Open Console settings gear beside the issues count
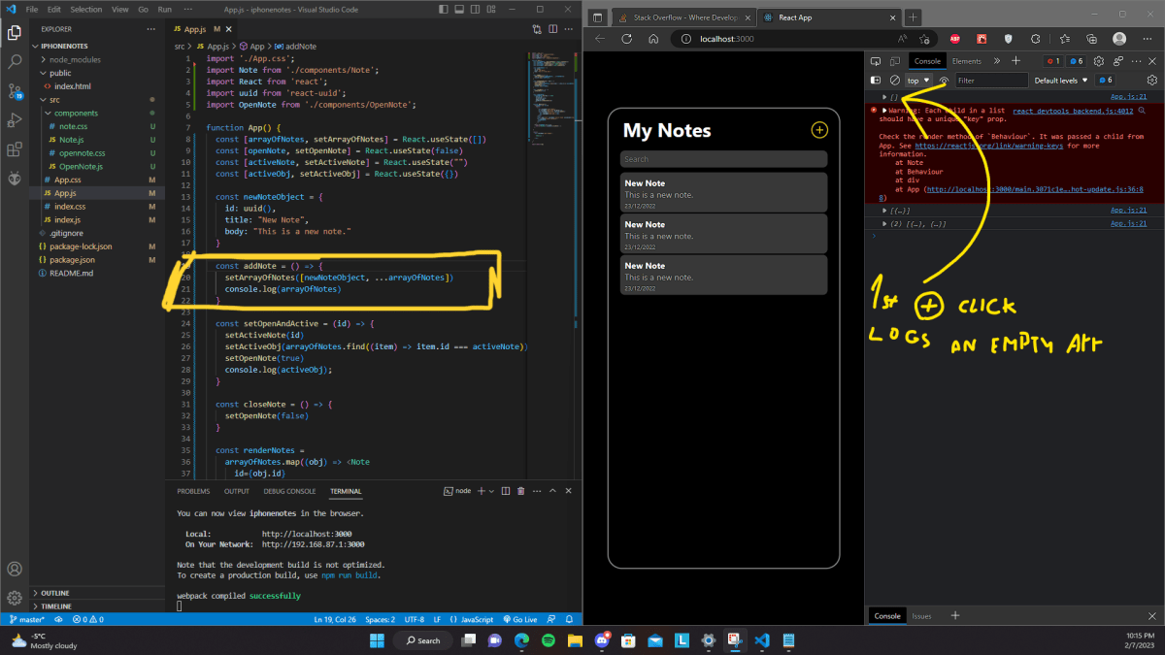 (1152, 81)
